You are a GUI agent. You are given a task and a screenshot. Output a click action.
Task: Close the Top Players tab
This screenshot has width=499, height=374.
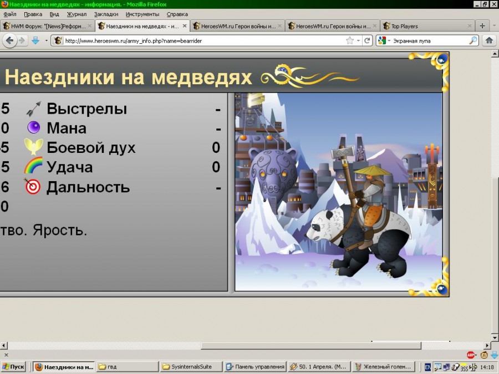[470, 26]
